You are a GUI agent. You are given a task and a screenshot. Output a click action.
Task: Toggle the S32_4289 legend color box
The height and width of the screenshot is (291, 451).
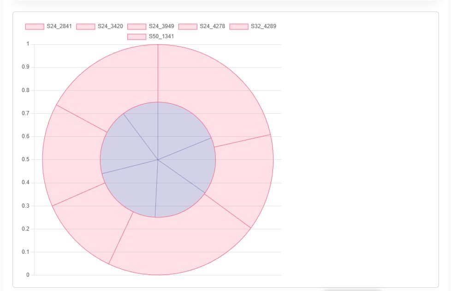[x=239, y=26]
